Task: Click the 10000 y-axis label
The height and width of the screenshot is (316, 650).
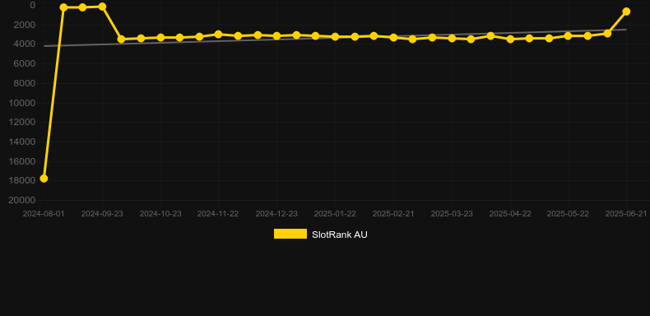Action: (21, 103)
